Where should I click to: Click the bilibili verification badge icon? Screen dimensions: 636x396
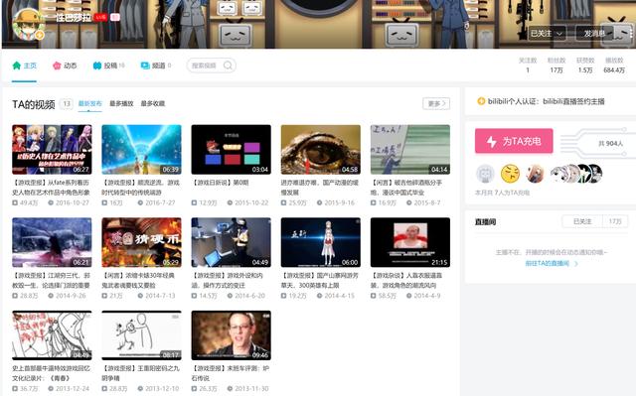coord(481,101)
